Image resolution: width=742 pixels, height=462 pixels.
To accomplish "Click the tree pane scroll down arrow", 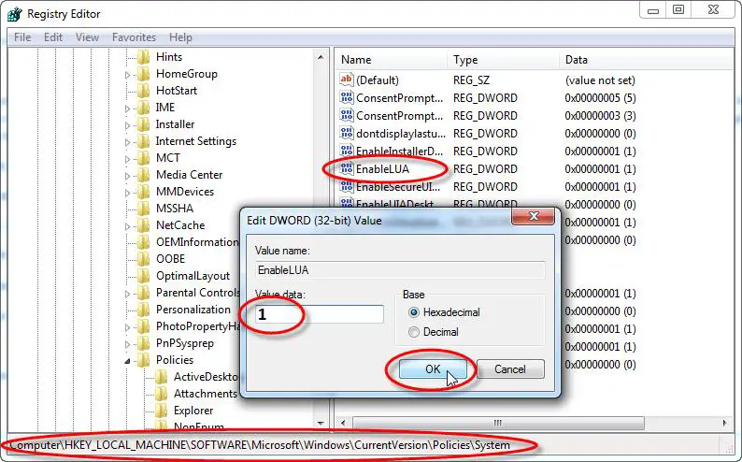I will (321, 423).
